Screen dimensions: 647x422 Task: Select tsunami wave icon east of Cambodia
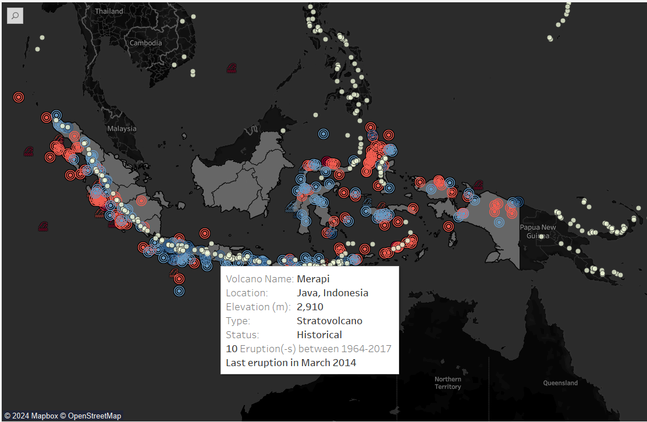pos(232,68)
